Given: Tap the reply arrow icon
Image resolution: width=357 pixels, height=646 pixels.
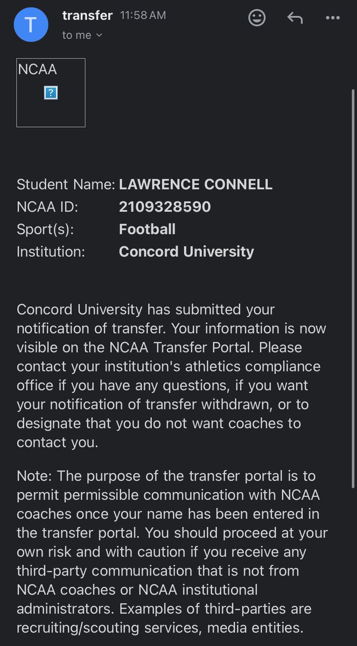Looking at the screenshot, I should click(x=295, y=18).
